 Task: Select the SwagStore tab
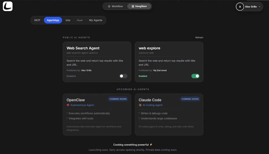click(x=139, y=6)
